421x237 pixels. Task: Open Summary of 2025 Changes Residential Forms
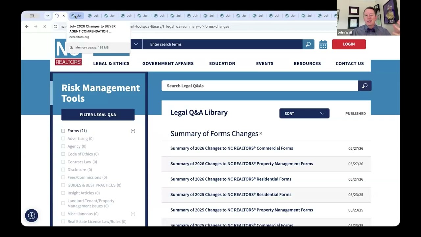click(231, 195)
